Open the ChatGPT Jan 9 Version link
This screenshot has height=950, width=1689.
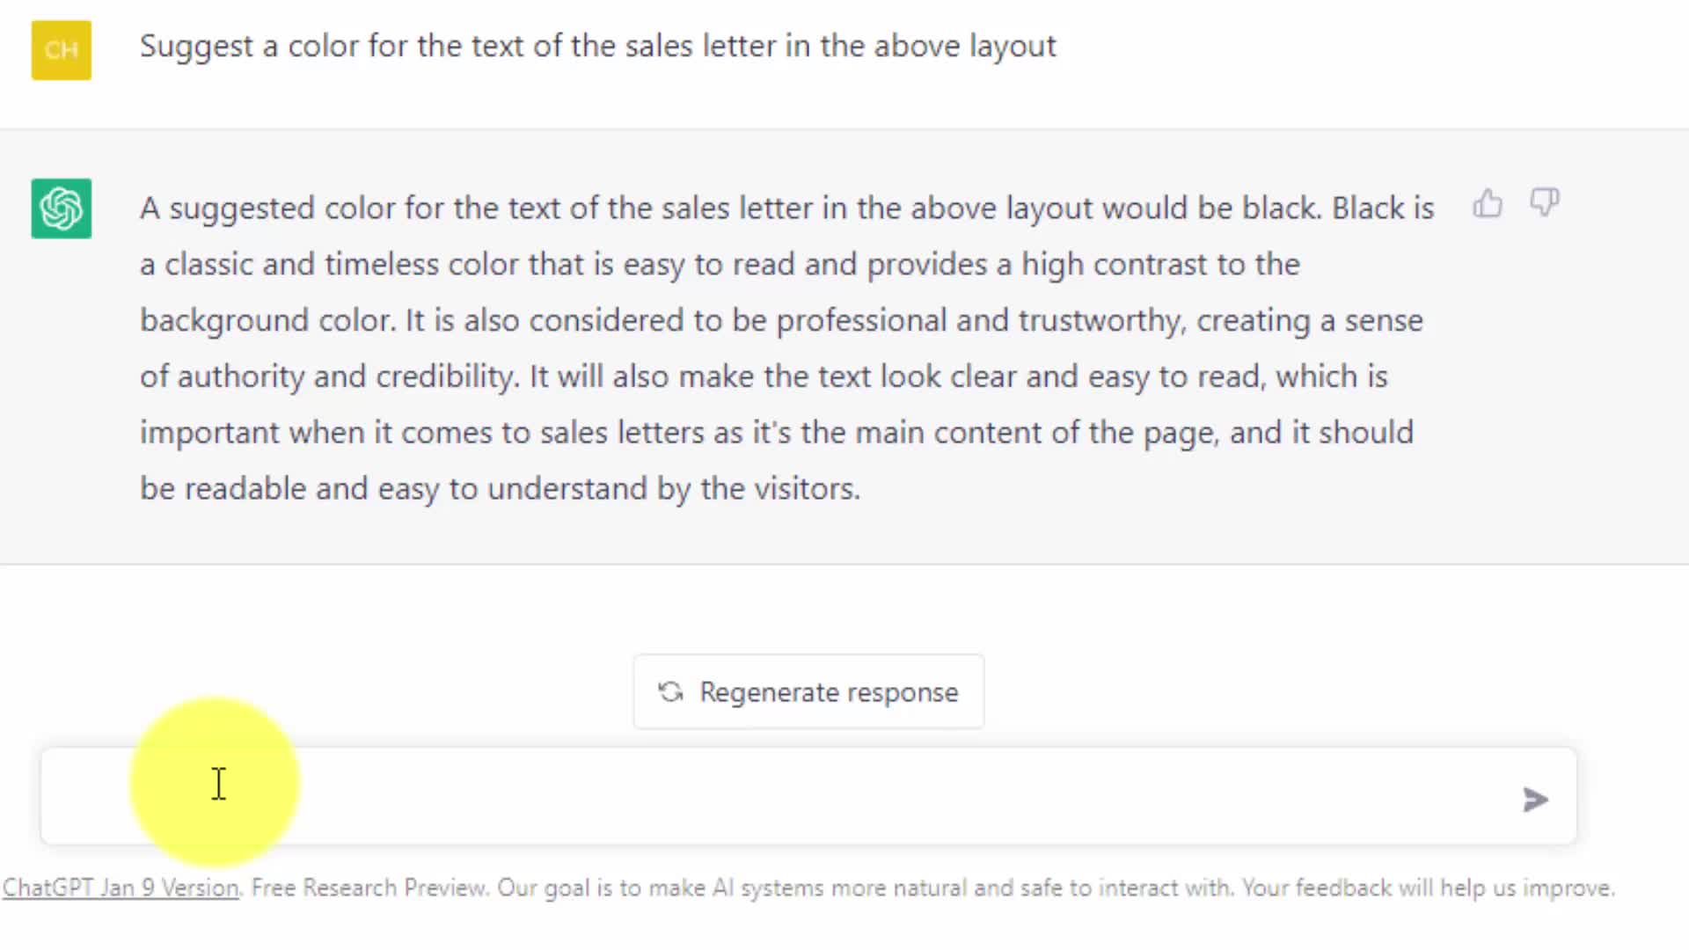click(x=121, y=888)
